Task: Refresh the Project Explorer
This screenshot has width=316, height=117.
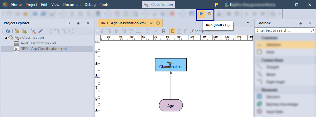Action: click(8, 31)
